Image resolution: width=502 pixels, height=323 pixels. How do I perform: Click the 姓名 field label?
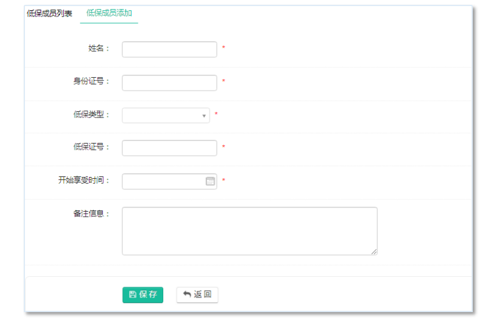[x=99, y=49]
